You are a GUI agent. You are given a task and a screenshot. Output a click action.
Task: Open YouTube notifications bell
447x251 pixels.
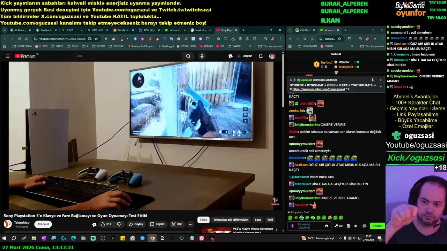[x=261, y=56]
